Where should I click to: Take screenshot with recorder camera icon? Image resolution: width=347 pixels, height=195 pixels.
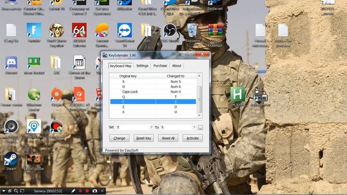[x=95, y=191]
